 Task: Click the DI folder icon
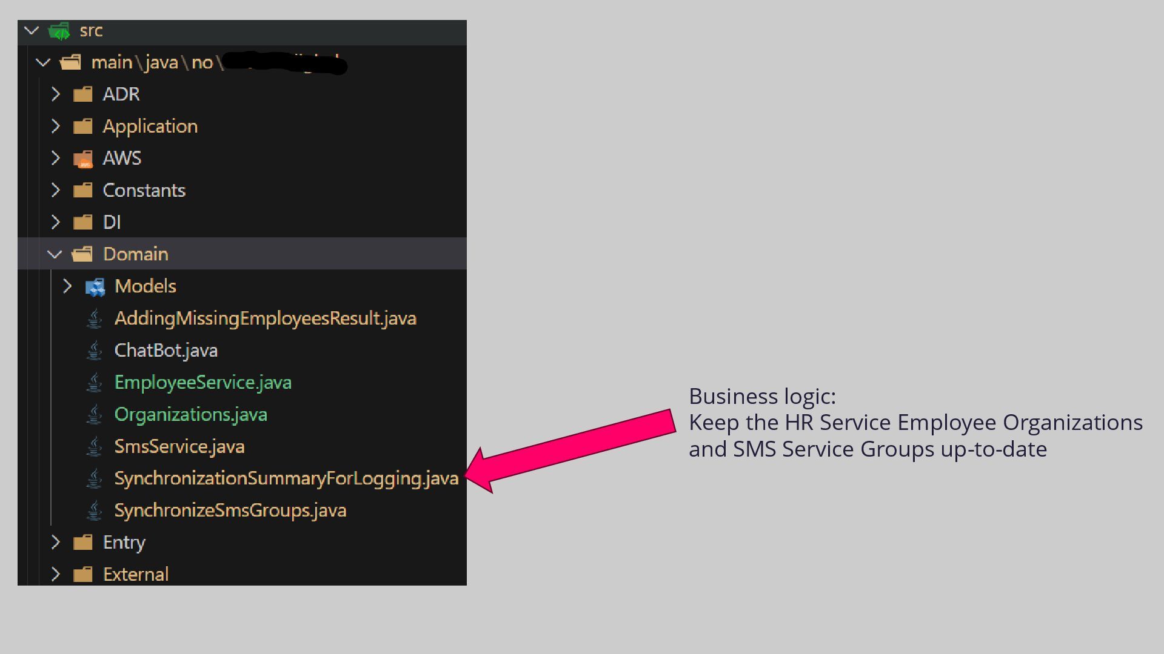(x=83, y=223)
